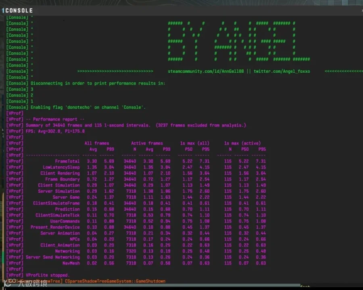
Task: Click the Client Simulation row label
Action: (59, 185)
